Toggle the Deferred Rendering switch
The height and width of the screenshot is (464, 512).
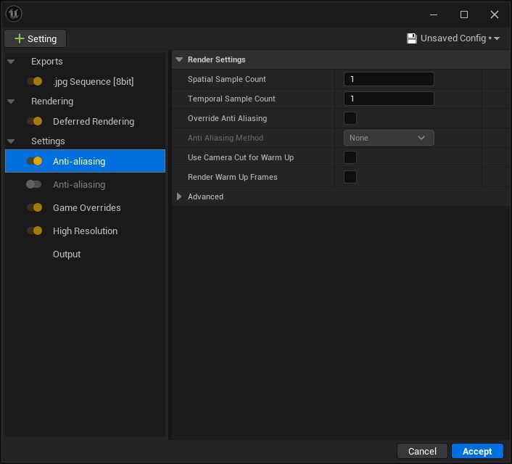[35, 121]
